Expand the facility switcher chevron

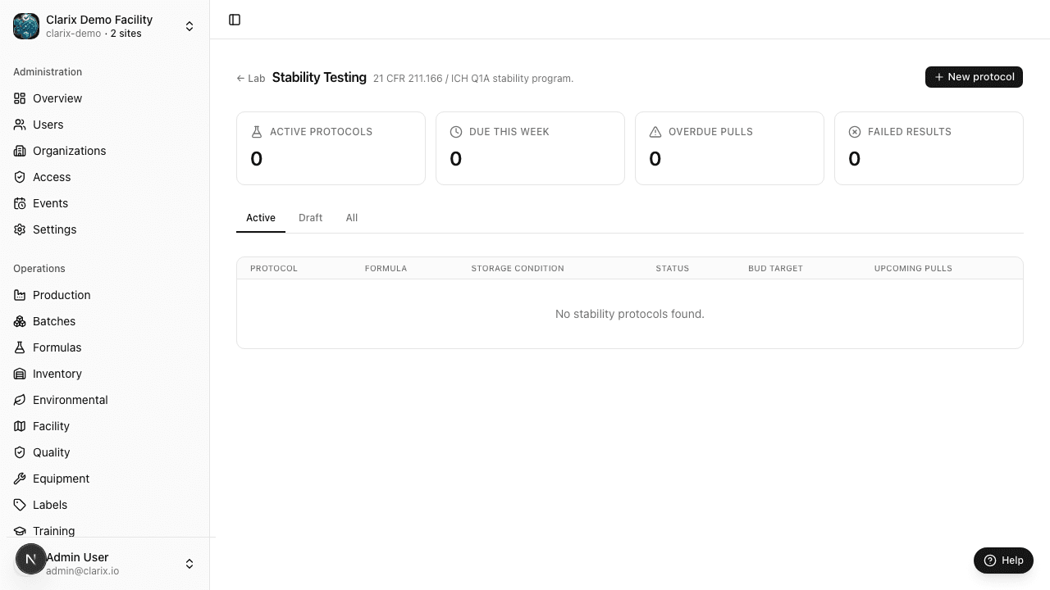[189, 26]
